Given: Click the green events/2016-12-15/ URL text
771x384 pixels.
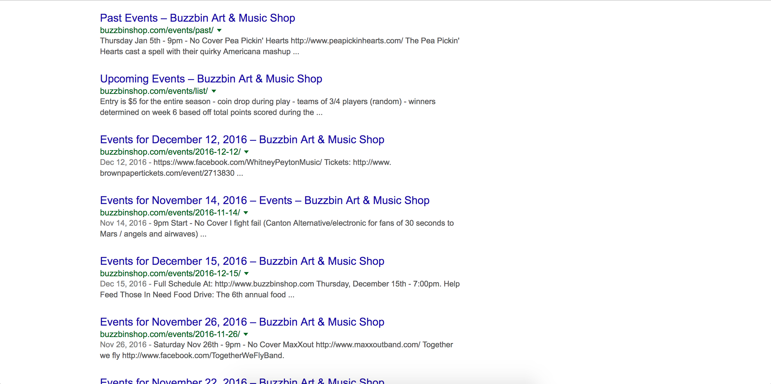Looking at the screenshot, I should 170,274.
